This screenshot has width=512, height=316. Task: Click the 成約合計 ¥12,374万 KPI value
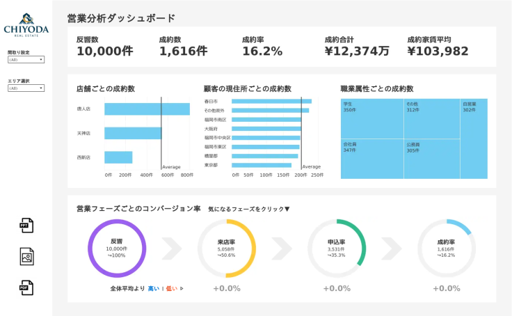coord(357,52)
